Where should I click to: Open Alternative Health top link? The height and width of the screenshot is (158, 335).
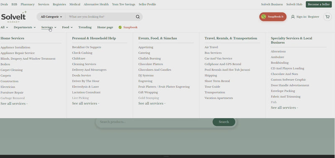click(x=96, y=4)
